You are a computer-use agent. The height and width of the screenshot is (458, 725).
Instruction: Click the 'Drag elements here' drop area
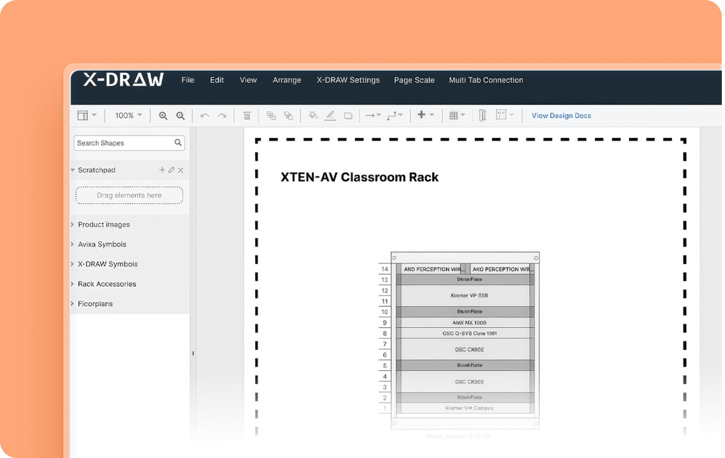point(129,195)
